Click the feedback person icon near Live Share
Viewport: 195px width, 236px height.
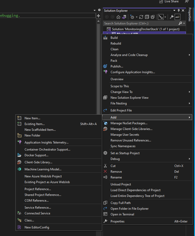coord(187,2)
